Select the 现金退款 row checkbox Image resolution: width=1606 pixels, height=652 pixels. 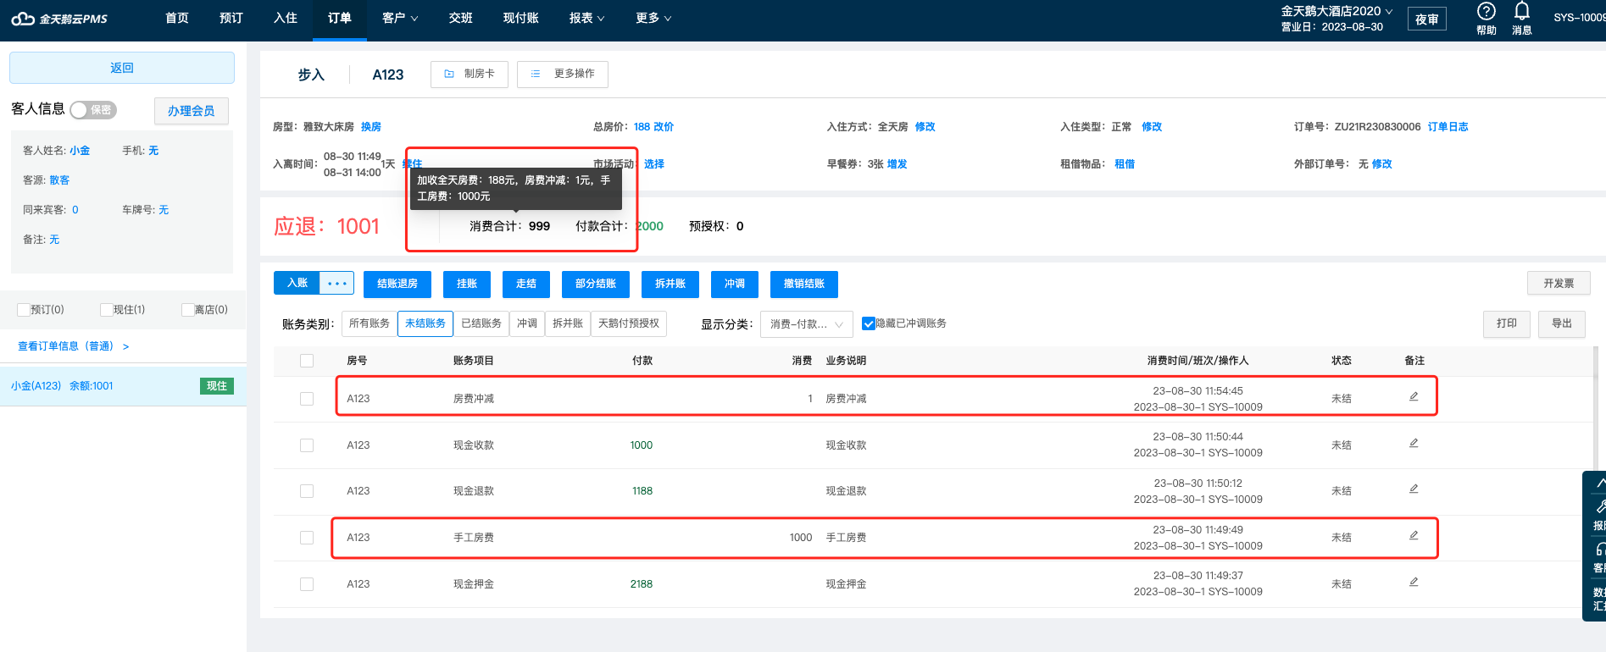click(307, 491)
